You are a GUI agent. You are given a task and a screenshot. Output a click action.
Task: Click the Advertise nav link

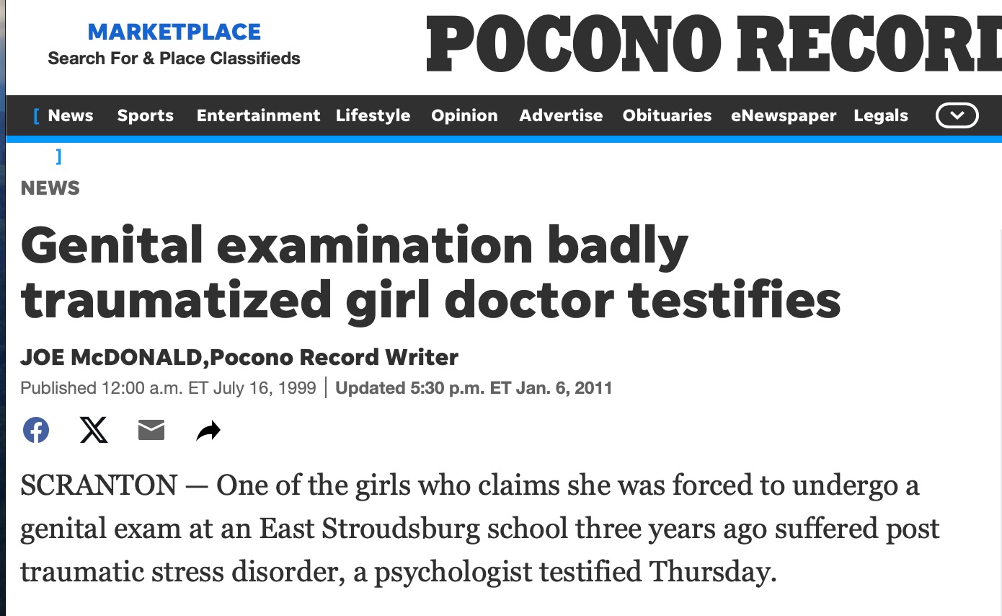[x=561, y=115]
